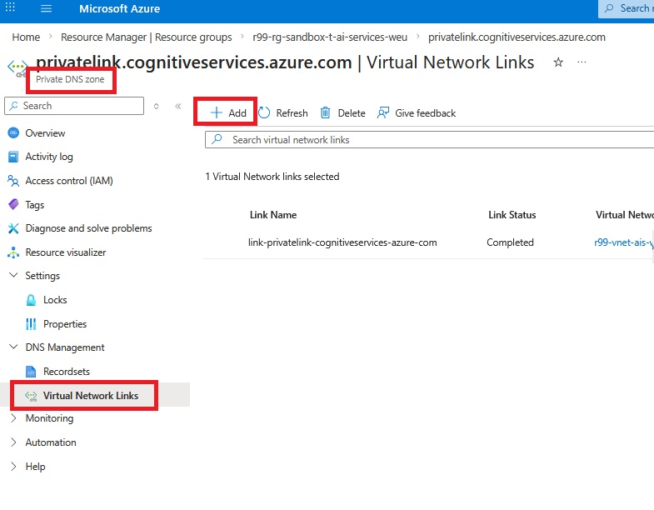
Task: Click the Refresh icon in toolbar
Action: pyautogui.click(x=264, y=112)
